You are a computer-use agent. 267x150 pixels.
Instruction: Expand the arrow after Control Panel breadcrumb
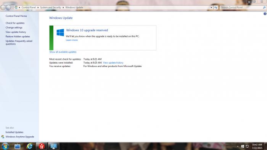click(38, 8)
